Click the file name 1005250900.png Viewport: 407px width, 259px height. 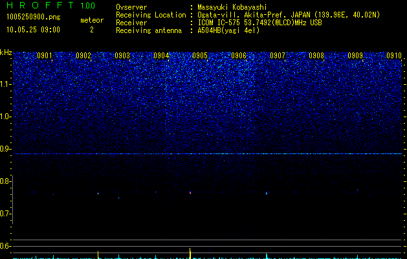[x=34, y=17]
